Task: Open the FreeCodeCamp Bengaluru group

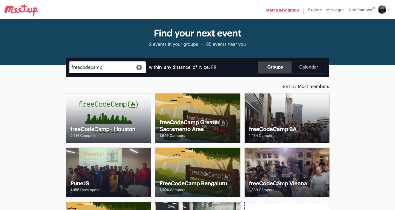Action: click(x=198, y=172)
